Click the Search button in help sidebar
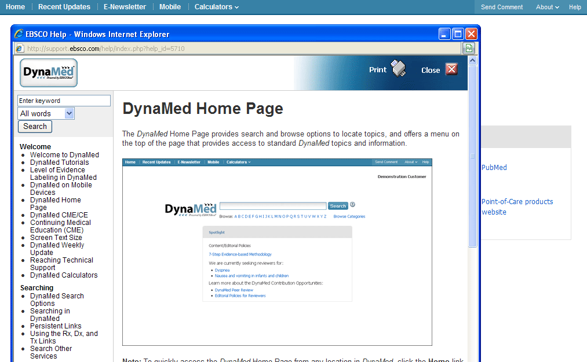Viewport: 587px width, 362px height. coord(35,127)
